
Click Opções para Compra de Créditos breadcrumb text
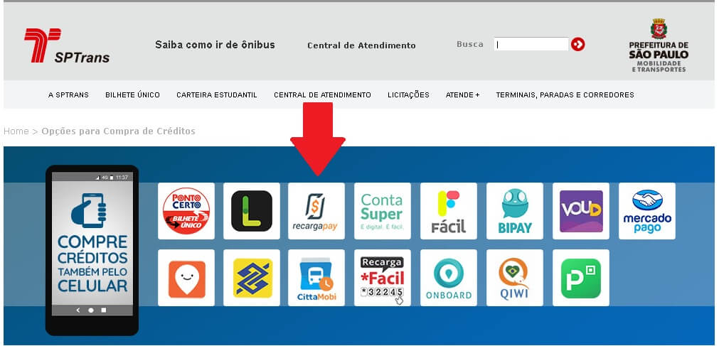coord(118,131)
